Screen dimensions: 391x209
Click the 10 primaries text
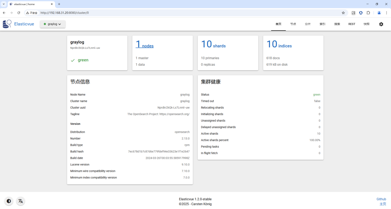pos(210,58)
